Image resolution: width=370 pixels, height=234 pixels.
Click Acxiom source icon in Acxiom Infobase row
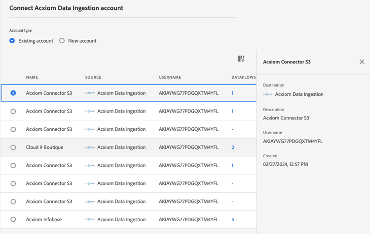(x=90, y=220)
